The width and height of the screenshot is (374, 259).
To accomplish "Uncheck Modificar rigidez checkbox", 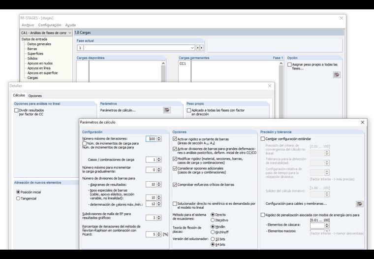I will (175, 159).
